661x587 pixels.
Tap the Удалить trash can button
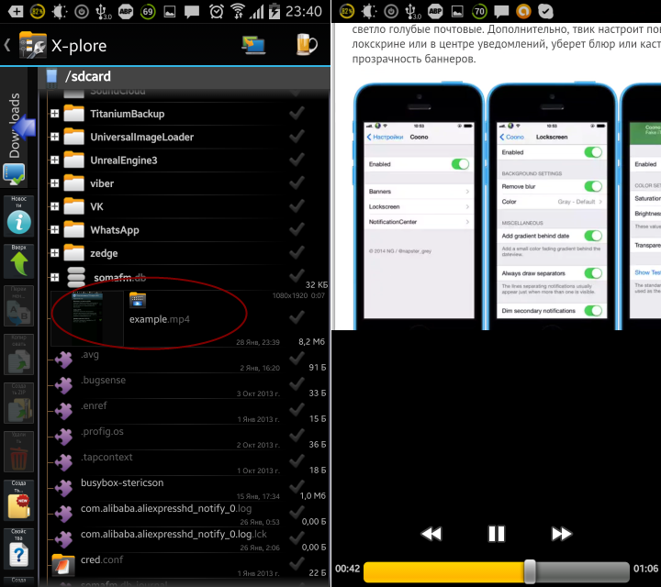pos(19,451)
